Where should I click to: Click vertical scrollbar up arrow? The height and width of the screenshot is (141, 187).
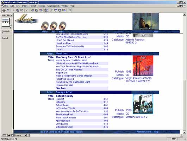point(185,14)
